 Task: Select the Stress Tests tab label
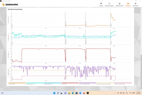tap(120, 6)
